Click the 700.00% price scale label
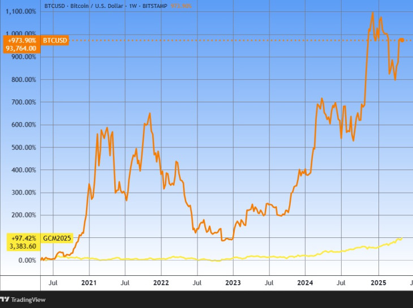The width and height of the screenshot is (413, 308). (x=24, y=102)
